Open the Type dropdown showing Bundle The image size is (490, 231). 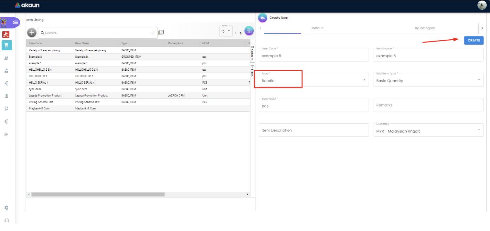coord(314,80)
